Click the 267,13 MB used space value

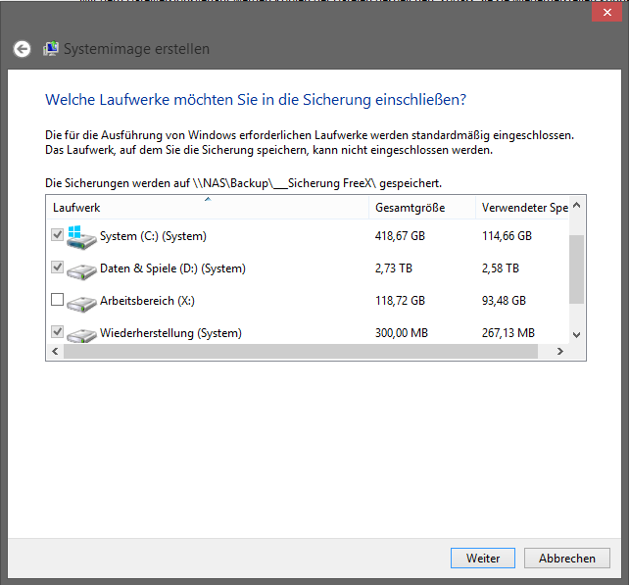coord(508,333)
